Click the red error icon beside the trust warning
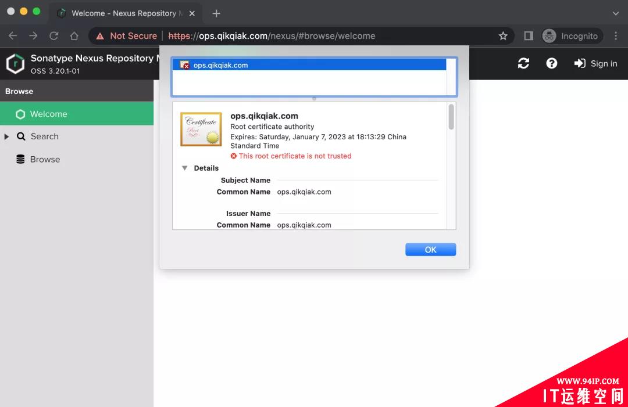 (234, 156)
